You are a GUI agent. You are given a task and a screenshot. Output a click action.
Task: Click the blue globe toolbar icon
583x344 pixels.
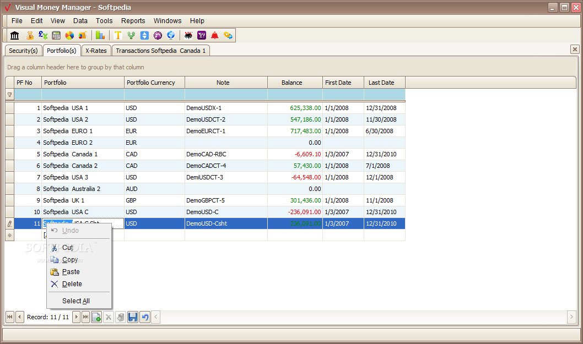[171, 35]
